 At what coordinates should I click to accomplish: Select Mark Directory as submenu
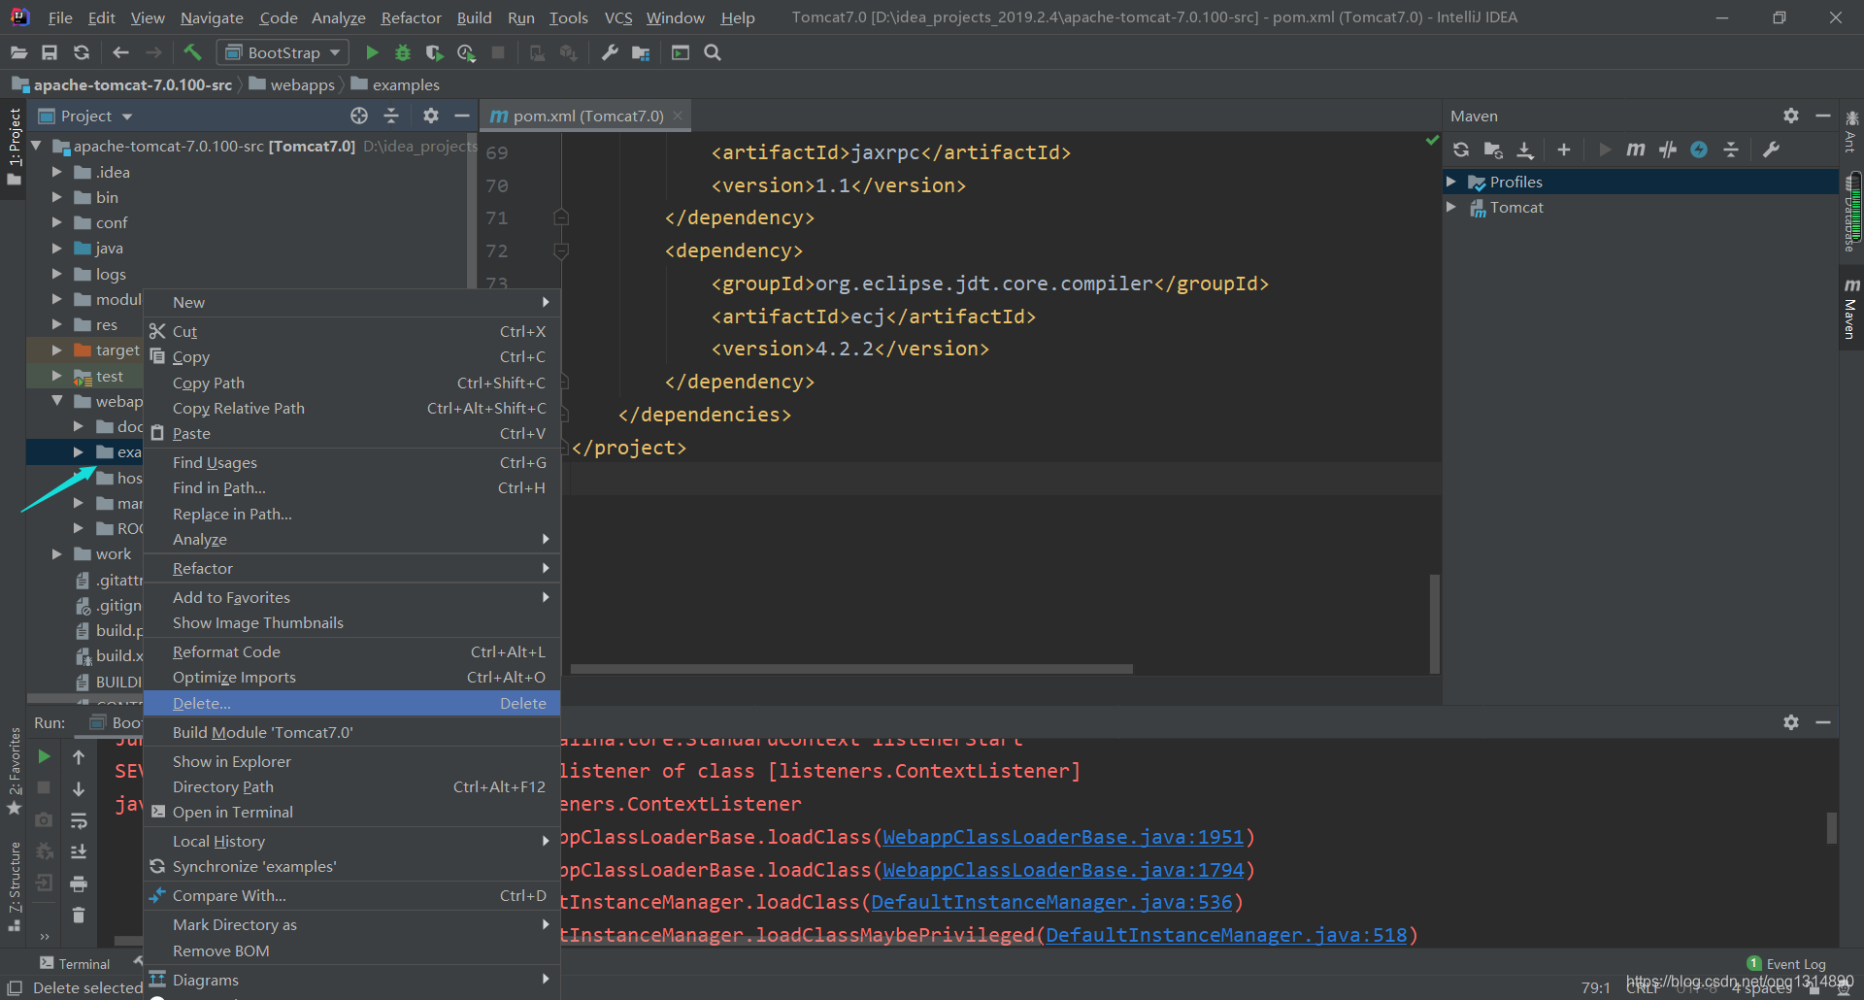click(351, 924)
